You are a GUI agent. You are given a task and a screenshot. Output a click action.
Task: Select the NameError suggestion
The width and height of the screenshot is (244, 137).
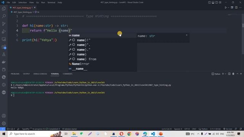103,64
